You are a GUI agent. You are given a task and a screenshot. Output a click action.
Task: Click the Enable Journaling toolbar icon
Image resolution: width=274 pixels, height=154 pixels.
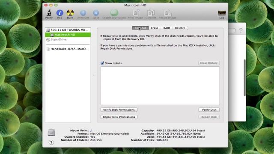coord(114,13)
